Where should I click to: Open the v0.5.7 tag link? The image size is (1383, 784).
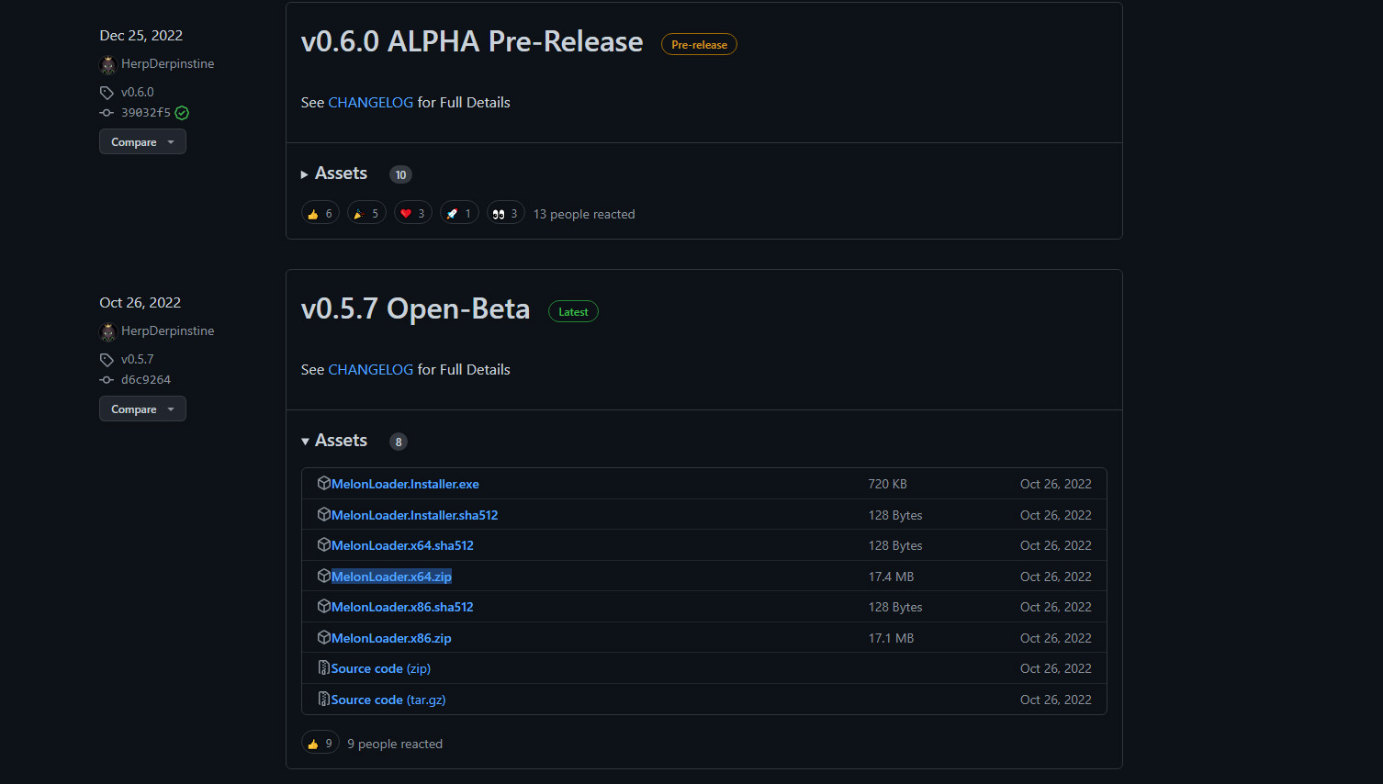point(137,360)
